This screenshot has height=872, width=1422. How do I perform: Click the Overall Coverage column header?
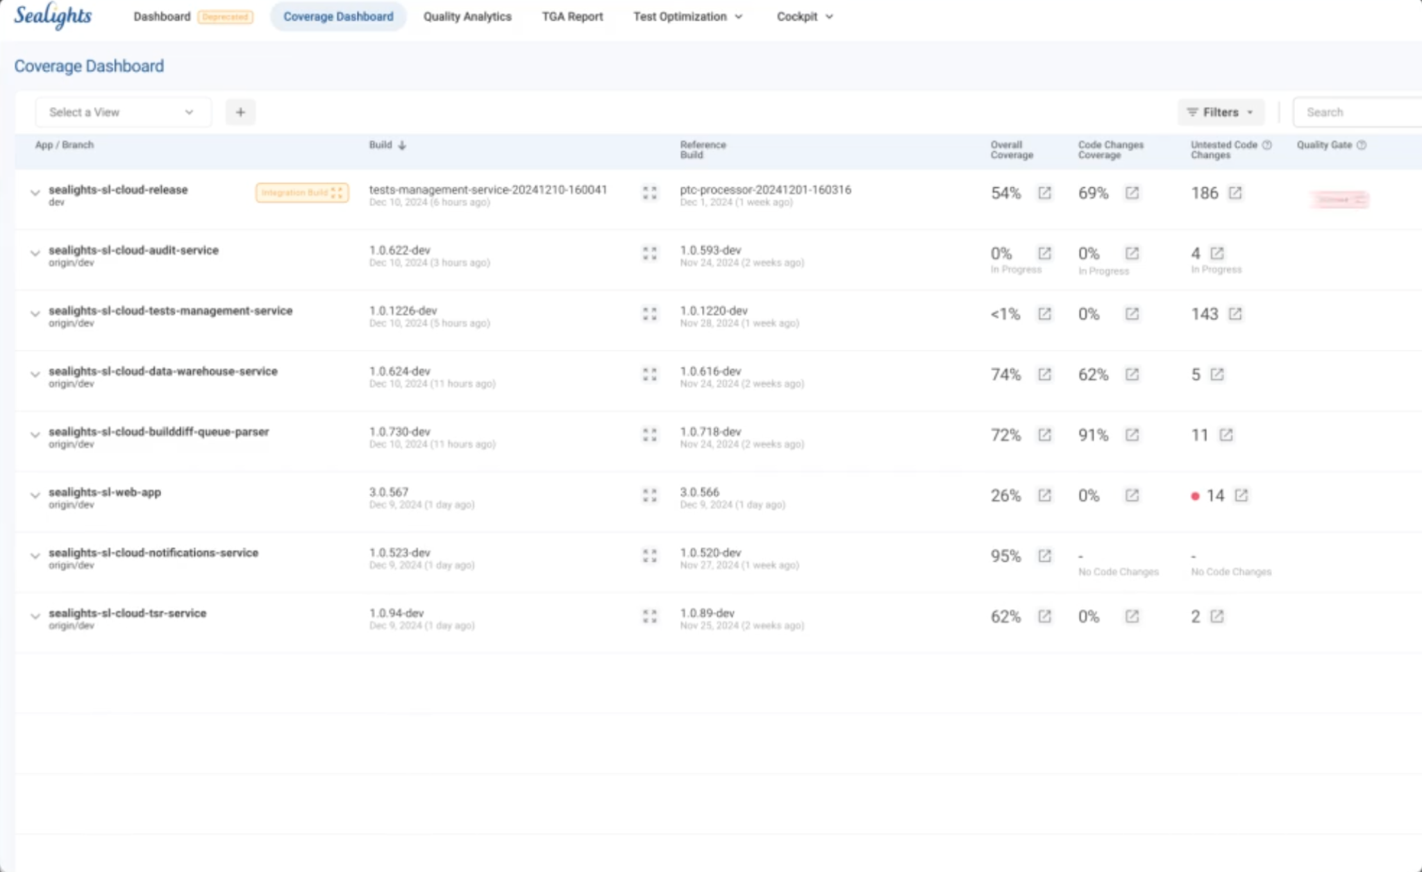click(x=1012, y=150)
